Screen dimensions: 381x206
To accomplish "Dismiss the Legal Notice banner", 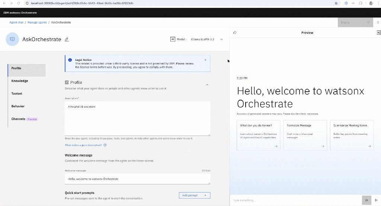I will (205, 60).
